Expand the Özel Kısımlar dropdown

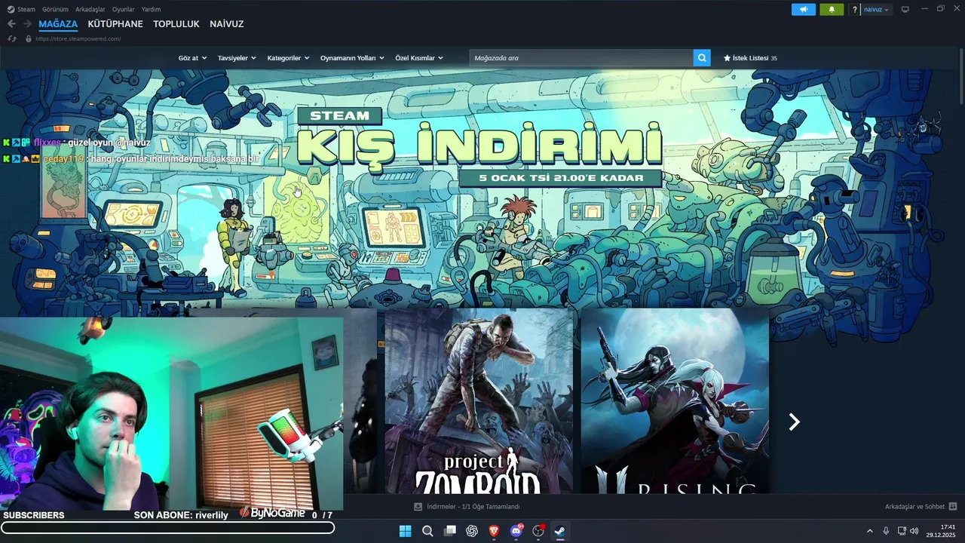[419, 58]
